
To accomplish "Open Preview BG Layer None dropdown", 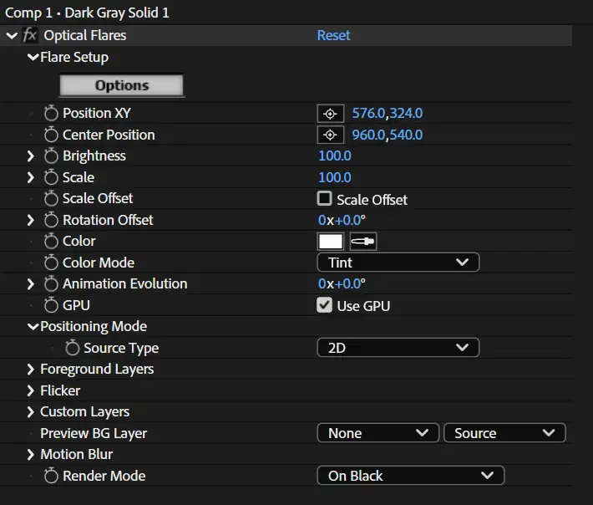I will 378,433.
